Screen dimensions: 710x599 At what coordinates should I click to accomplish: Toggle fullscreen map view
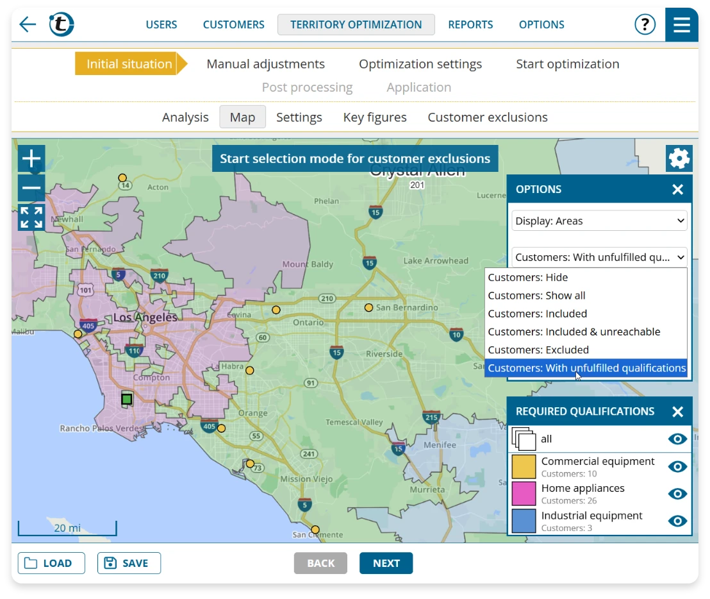click(31, 217)
